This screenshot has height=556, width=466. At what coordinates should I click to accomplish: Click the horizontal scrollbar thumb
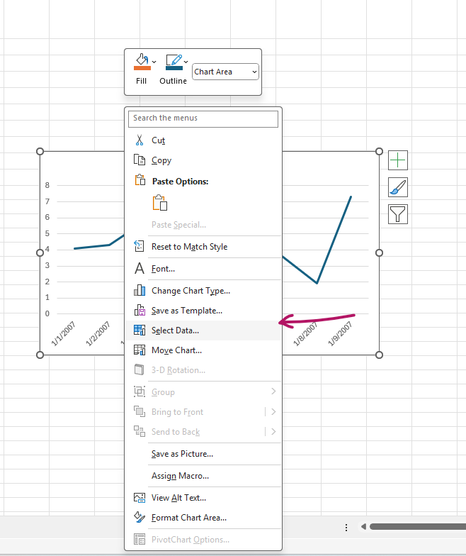[x=418, y=526]
